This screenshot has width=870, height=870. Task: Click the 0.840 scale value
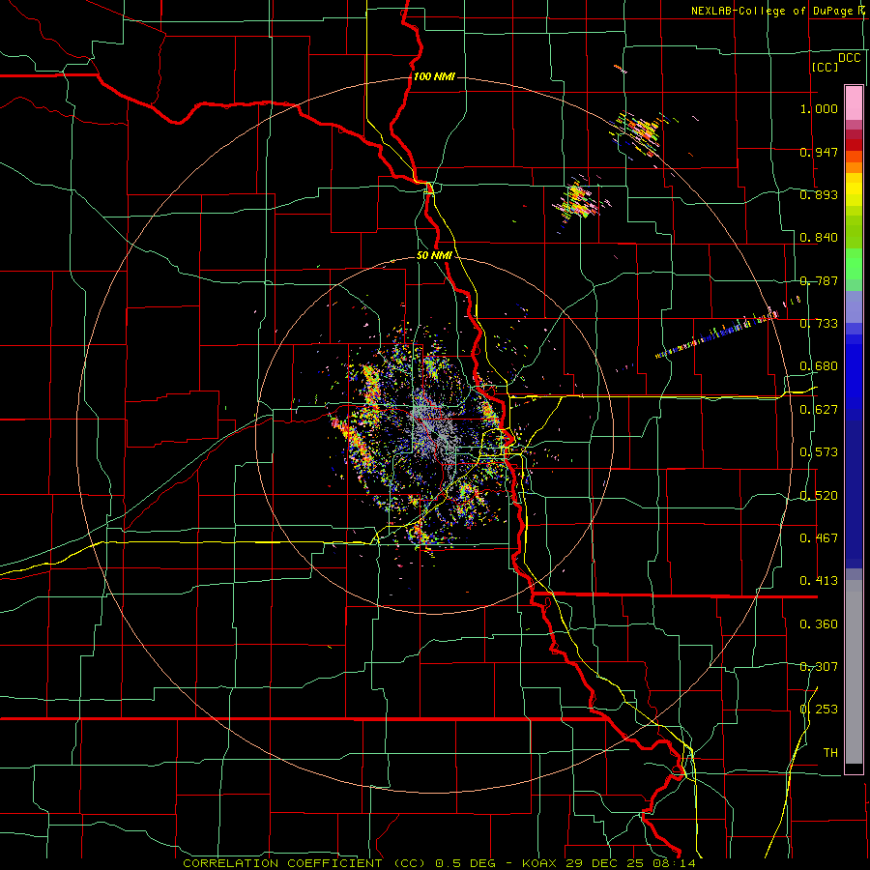tap(819, 238)
